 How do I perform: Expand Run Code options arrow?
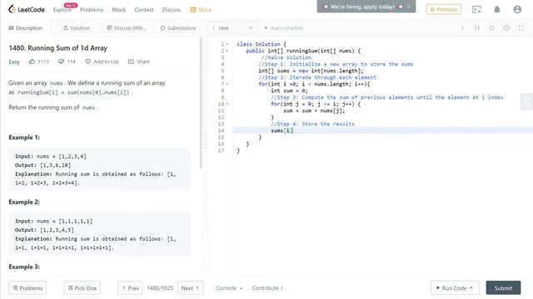pos(471,288)
